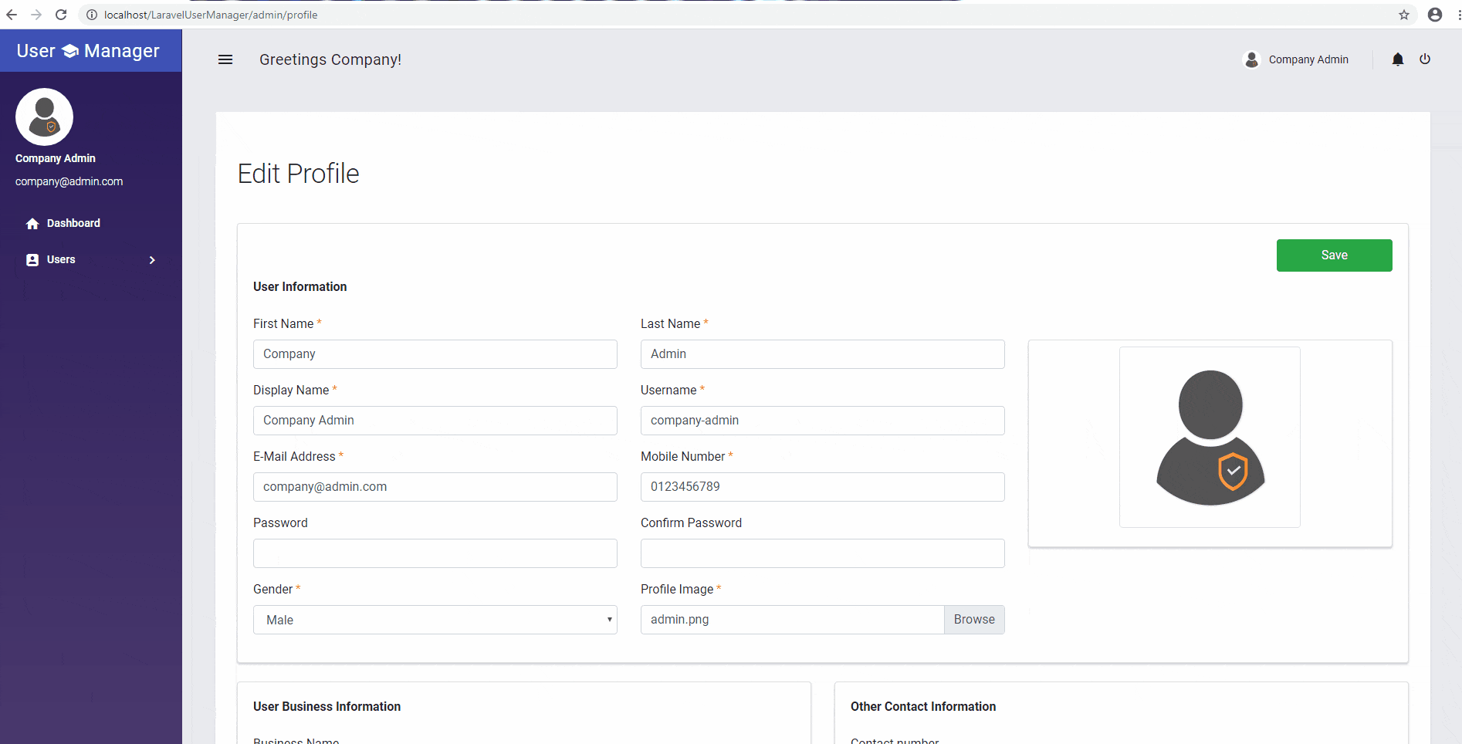Open the sidebar hamburger menu
This screenshot has width=1462, height=744.
[225, 59]
